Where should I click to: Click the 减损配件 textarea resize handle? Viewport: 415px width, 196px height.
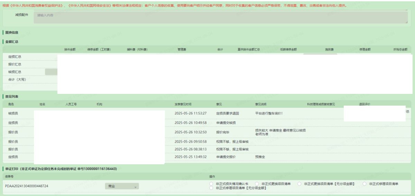406,22
